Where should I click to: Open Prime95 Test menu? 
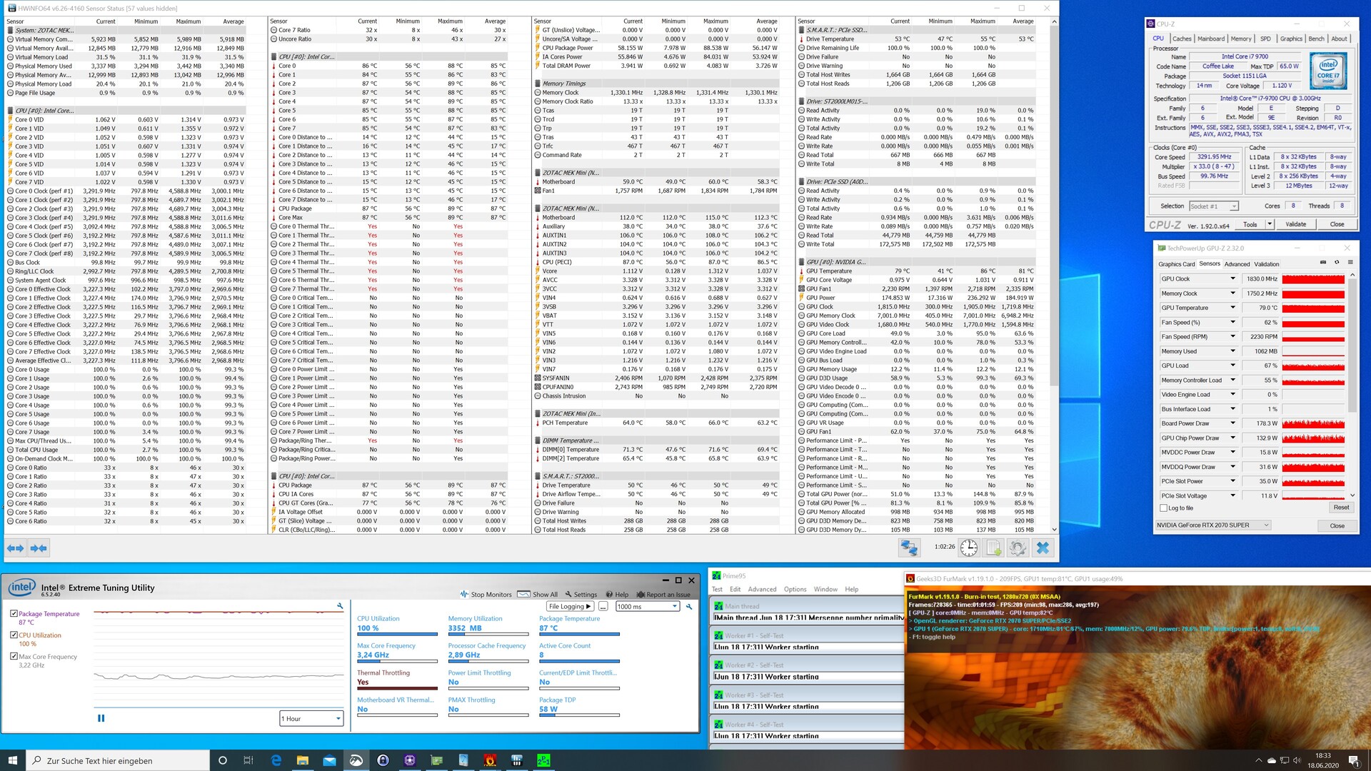click(717, 589)
